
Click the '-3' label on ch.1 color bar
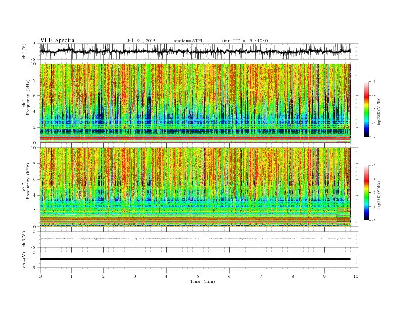point(373,82)
